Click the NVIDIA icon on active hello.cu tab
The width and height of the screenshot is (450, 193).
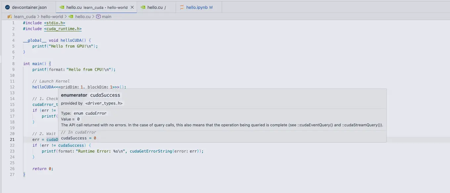coord(62,7)
